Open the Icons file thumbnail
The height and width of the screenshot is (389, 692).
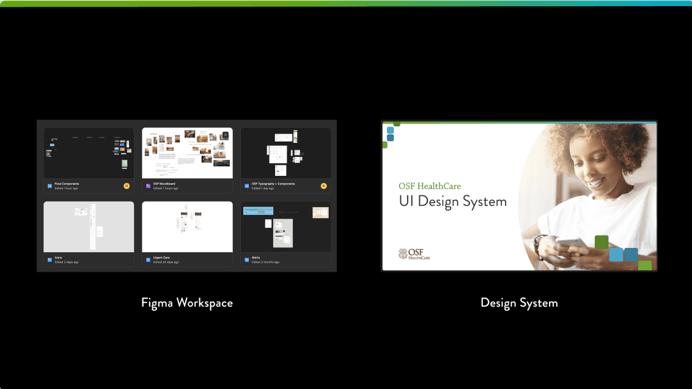point(89,227)
